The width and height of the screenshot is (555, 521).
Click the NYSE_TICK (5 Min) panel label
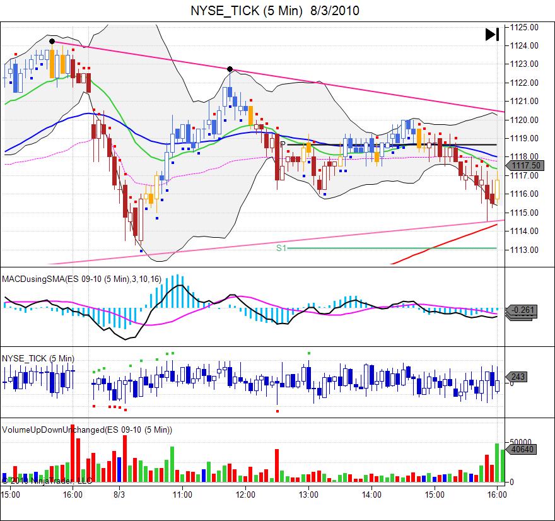tap(38, 358)
